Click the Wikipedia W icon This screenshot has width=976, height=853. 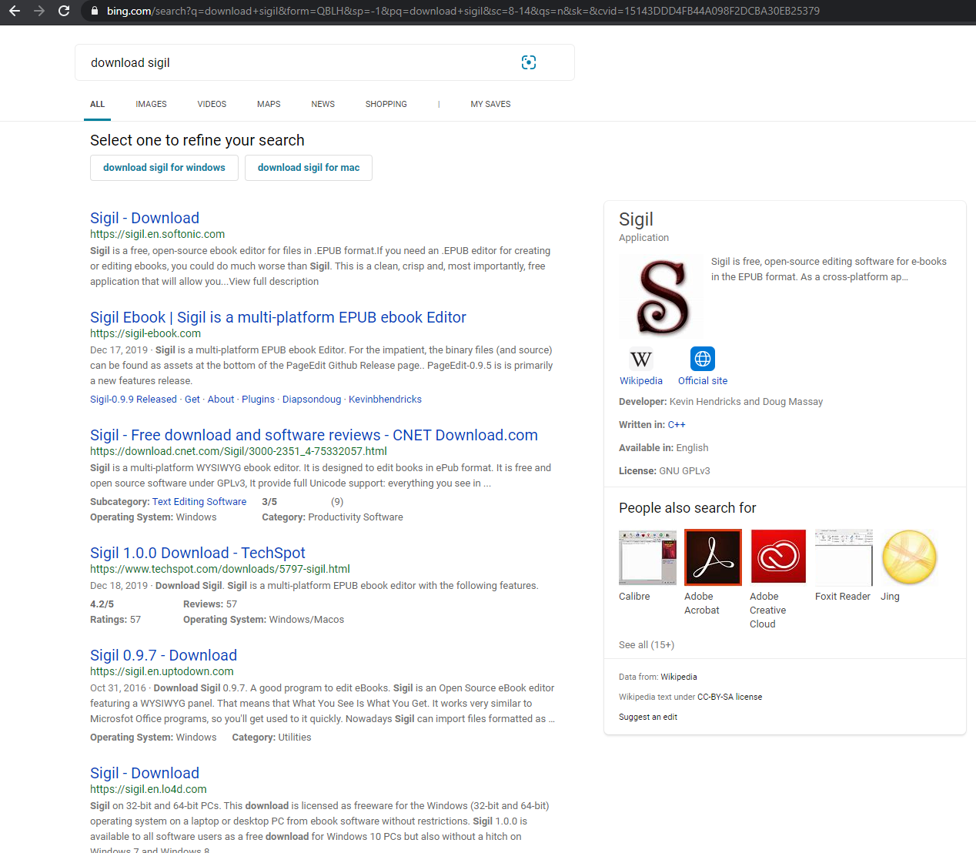(x=641, y=359)
